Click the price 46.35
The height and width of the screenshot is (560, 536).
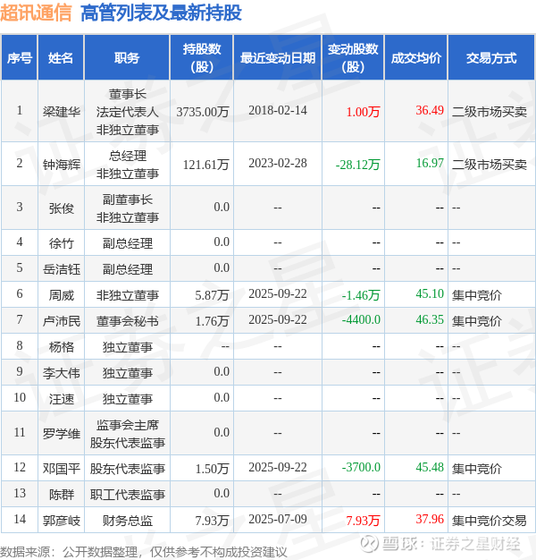(430, 319)
